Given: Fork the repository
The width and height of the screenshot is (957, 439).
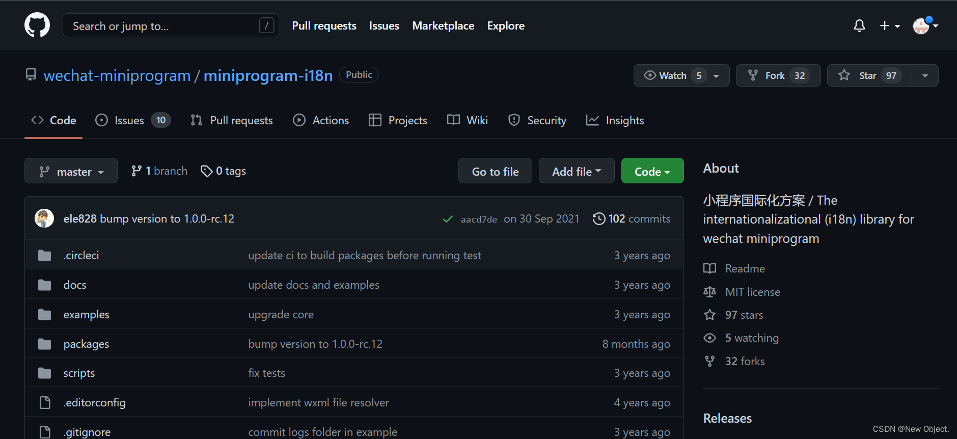Looking at the screenshot, I should click(x=778, y=75).
